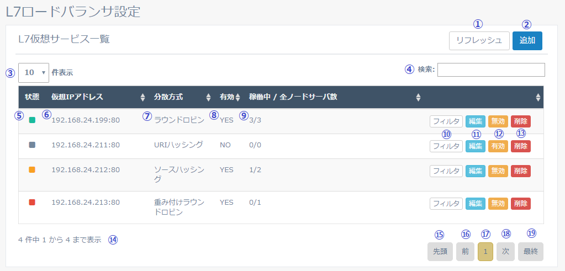Viewport: 565px width, 271px height.
Task: Click 削除 for 192.168.24.199:80
Action: coord(521,121)
